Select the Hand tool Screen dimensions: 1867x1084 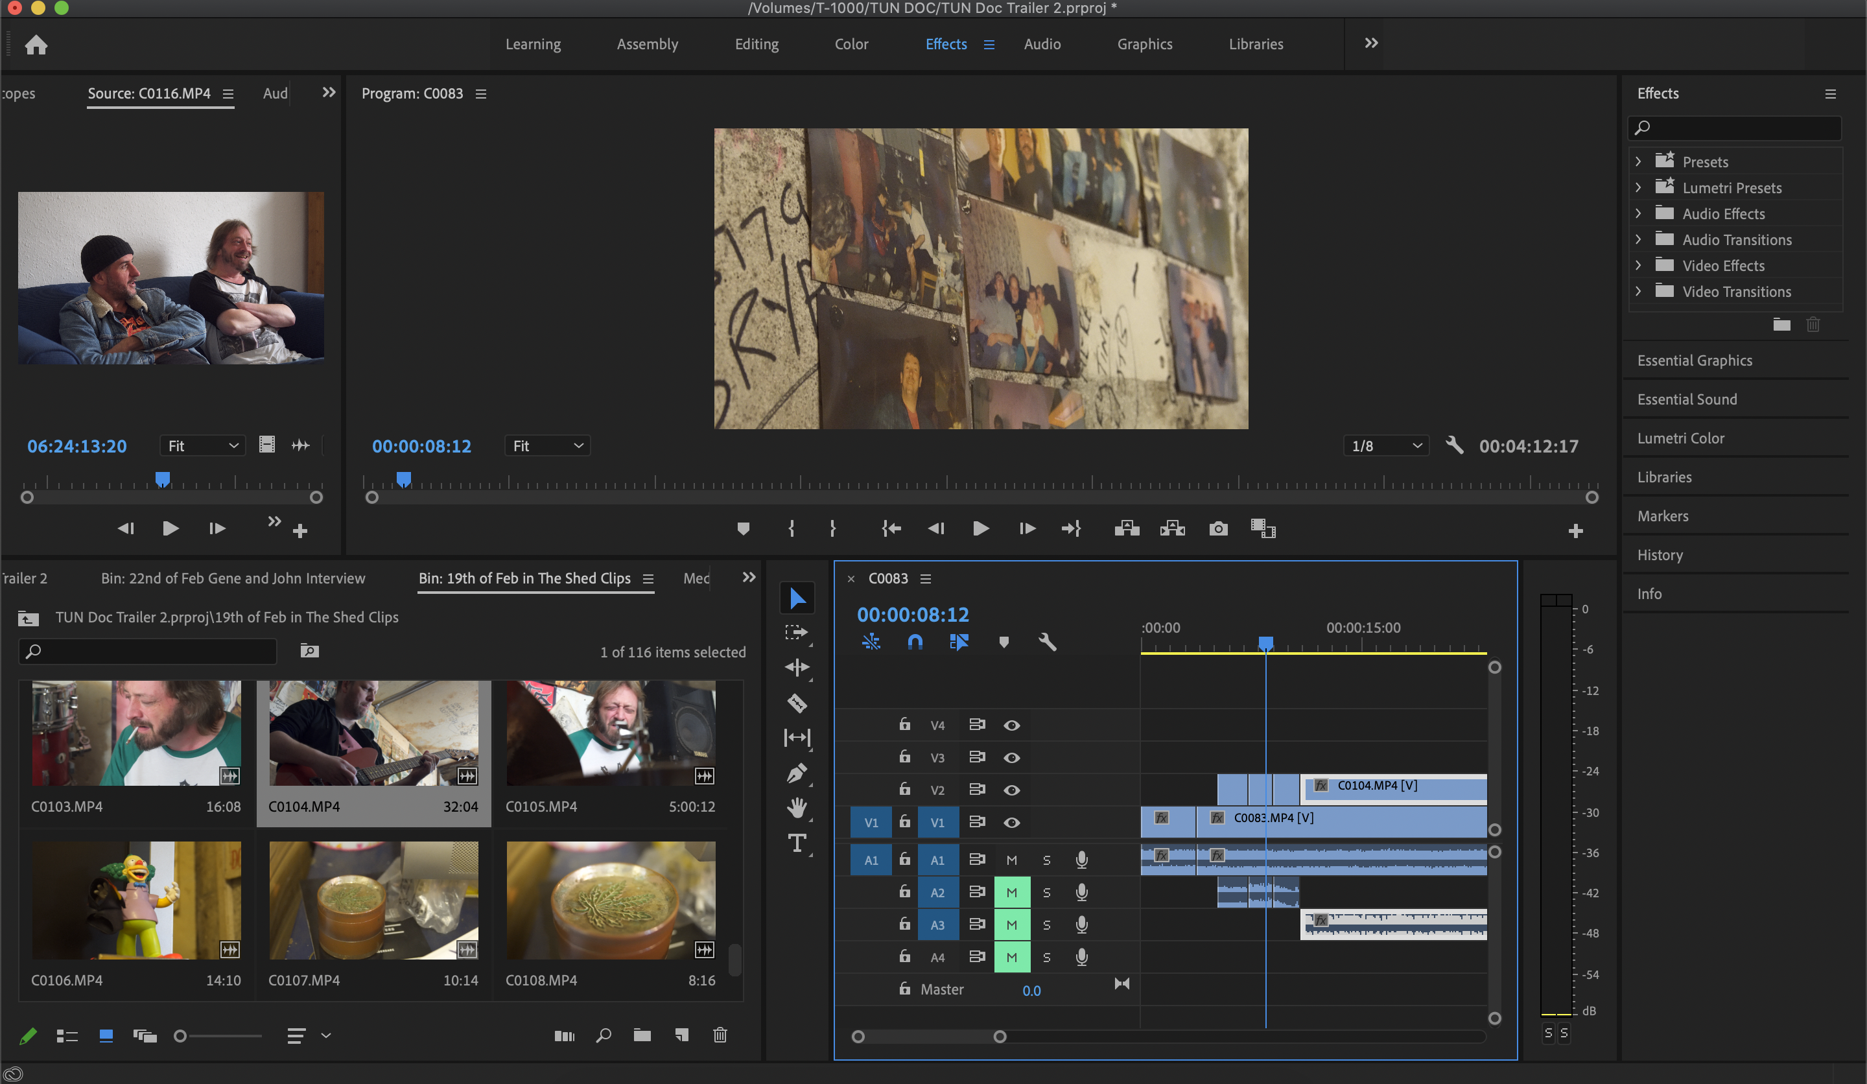797,807
